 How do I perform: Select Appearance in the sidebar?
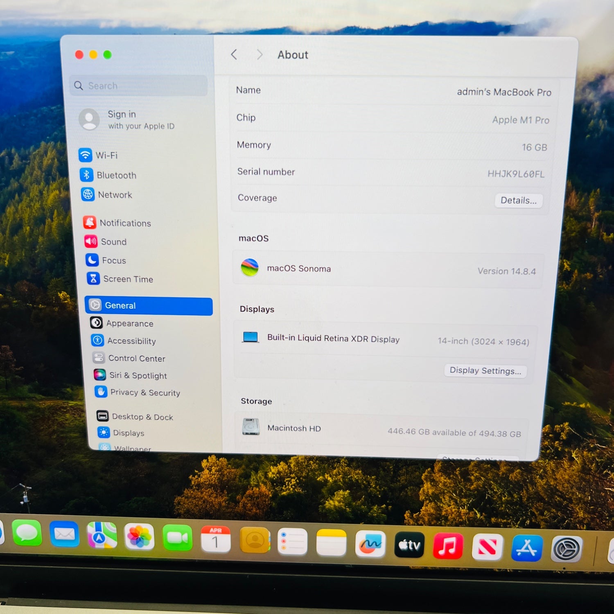(129, 323)
